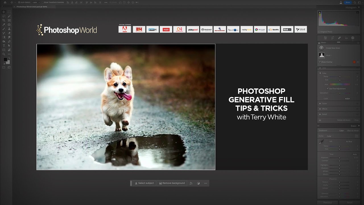The width and height of the screenshot is (364, 205).
Task: Select the Move tool in toolbar
Action: pyautogui.click(x=4, y=12)
